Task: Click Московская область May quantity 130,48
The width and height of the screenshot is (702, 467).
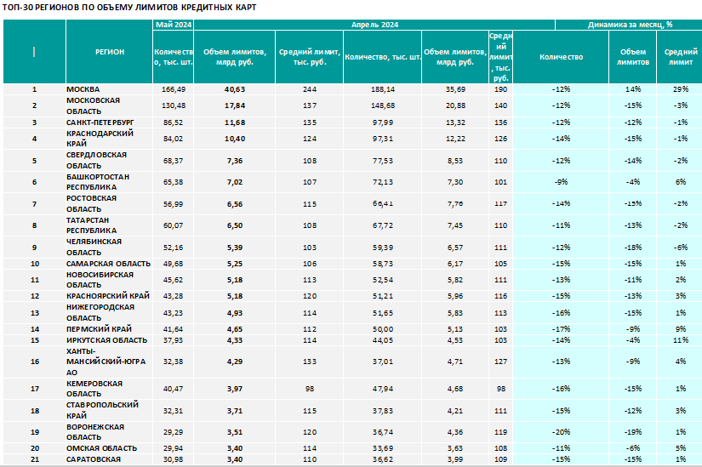Action: pos(173,105)
